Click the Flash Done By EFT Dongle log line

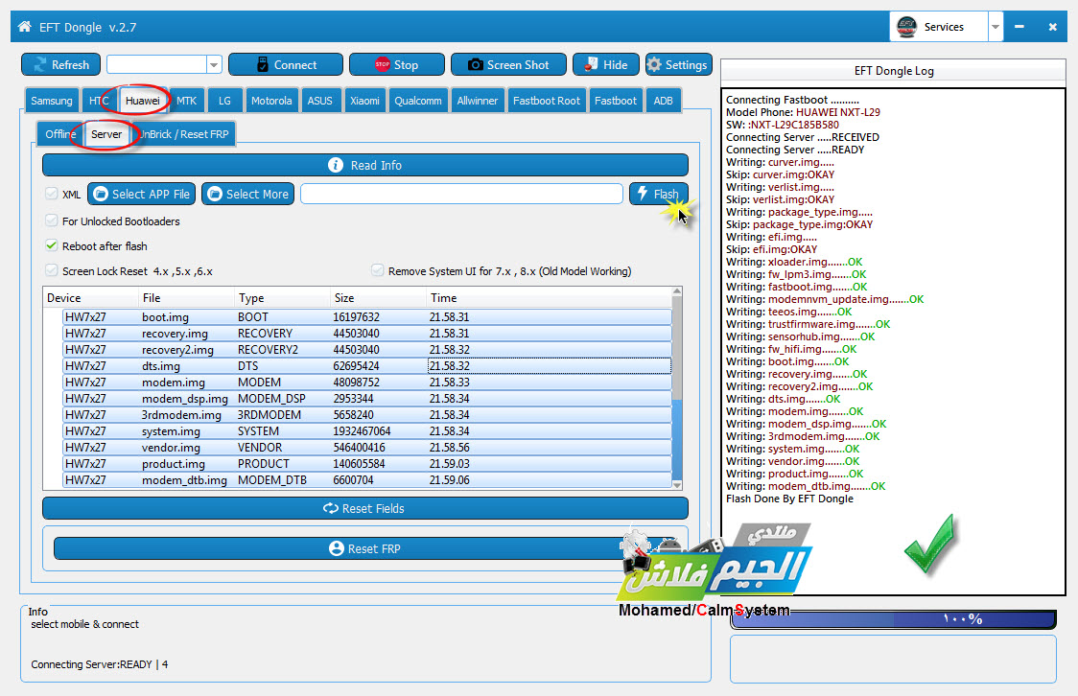pos(789,499)
